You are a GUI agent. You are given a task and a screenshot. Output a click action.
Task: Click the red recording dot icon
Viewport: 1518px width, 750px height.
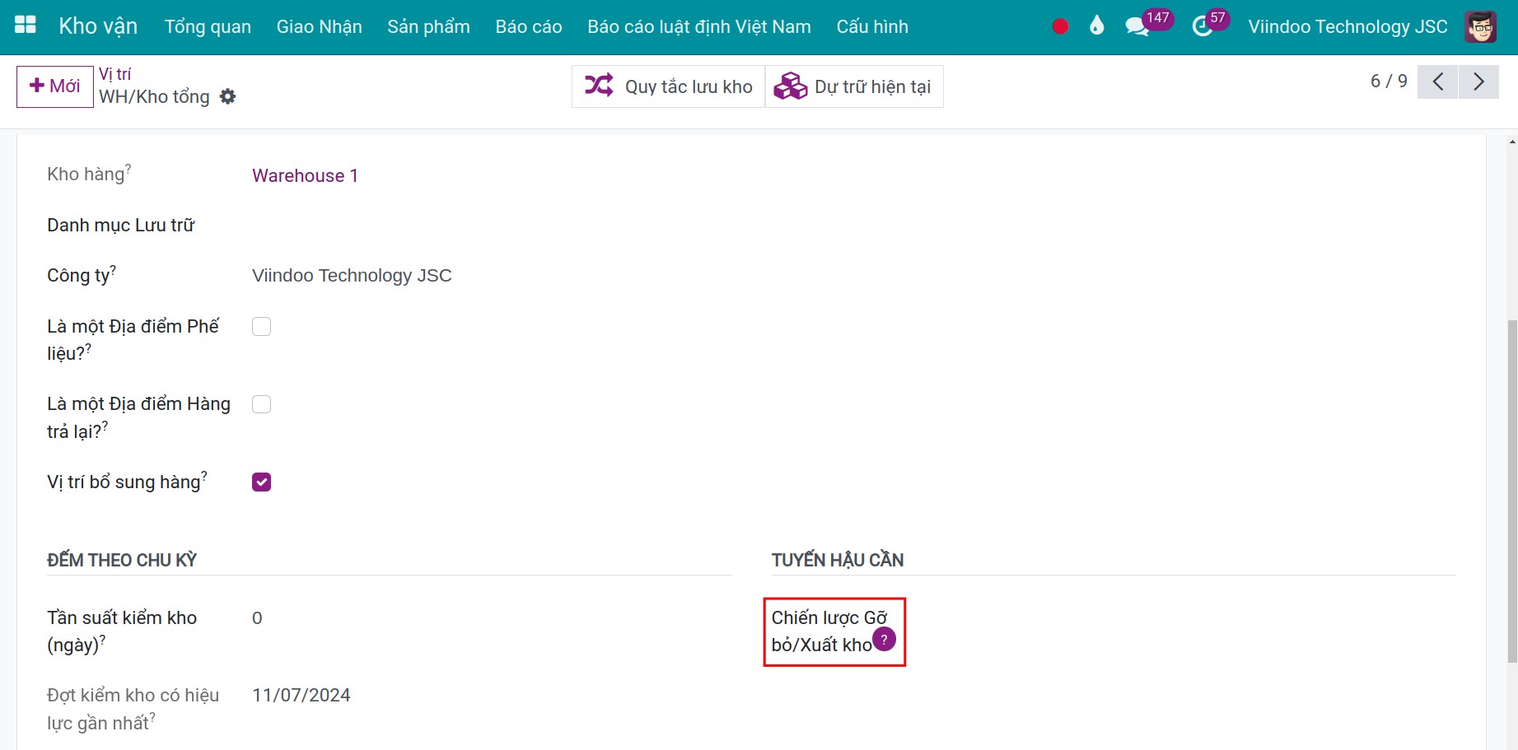pyautogui.click(x=1060, y=26)
